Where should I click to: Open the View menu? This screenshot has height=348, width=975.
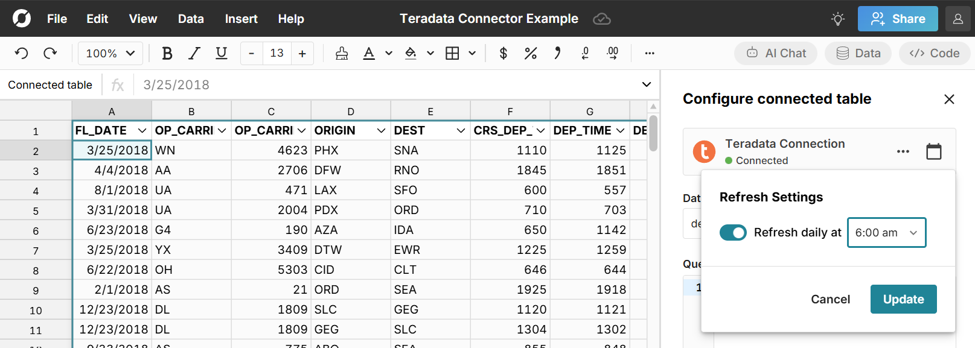[143, 19]
